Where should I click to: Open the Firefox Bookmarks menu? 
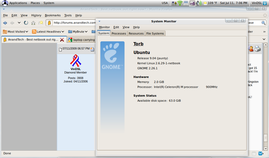click(53, 16)
